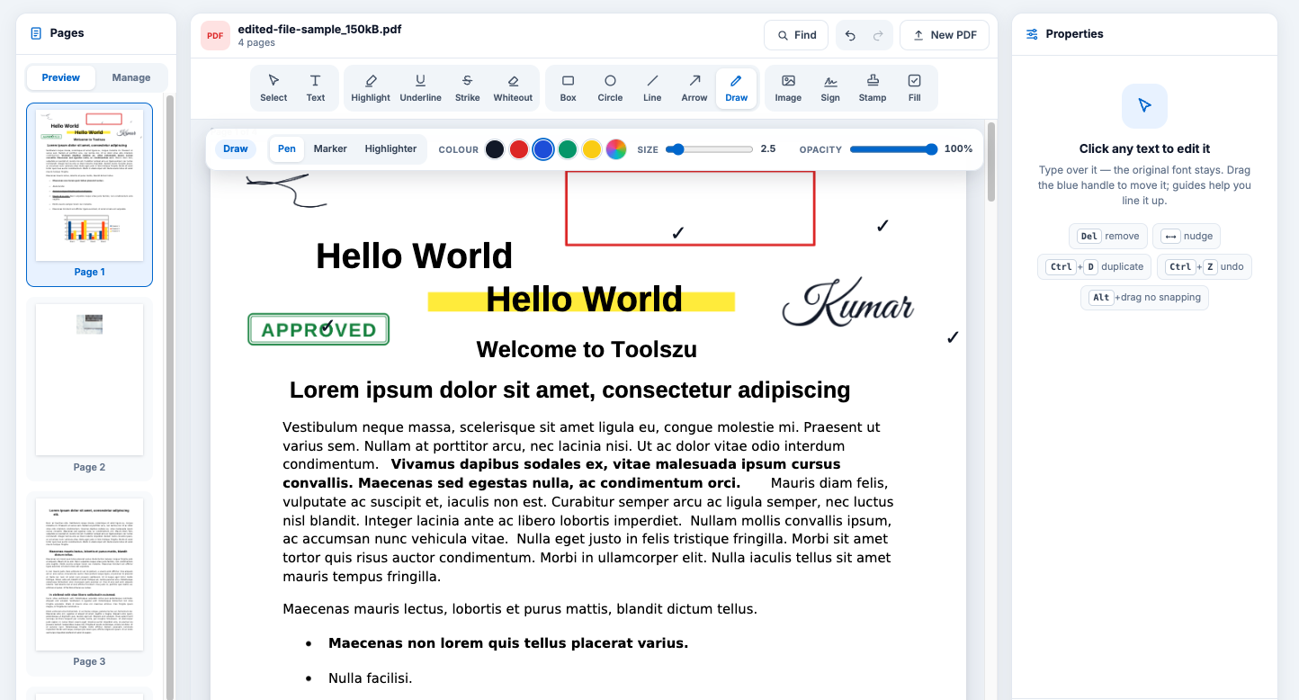The height and width of the screenshot is (700, 1299).
Task: Click the file name edited-file-sample_150kB.pdf
Action: click(319, 29)
